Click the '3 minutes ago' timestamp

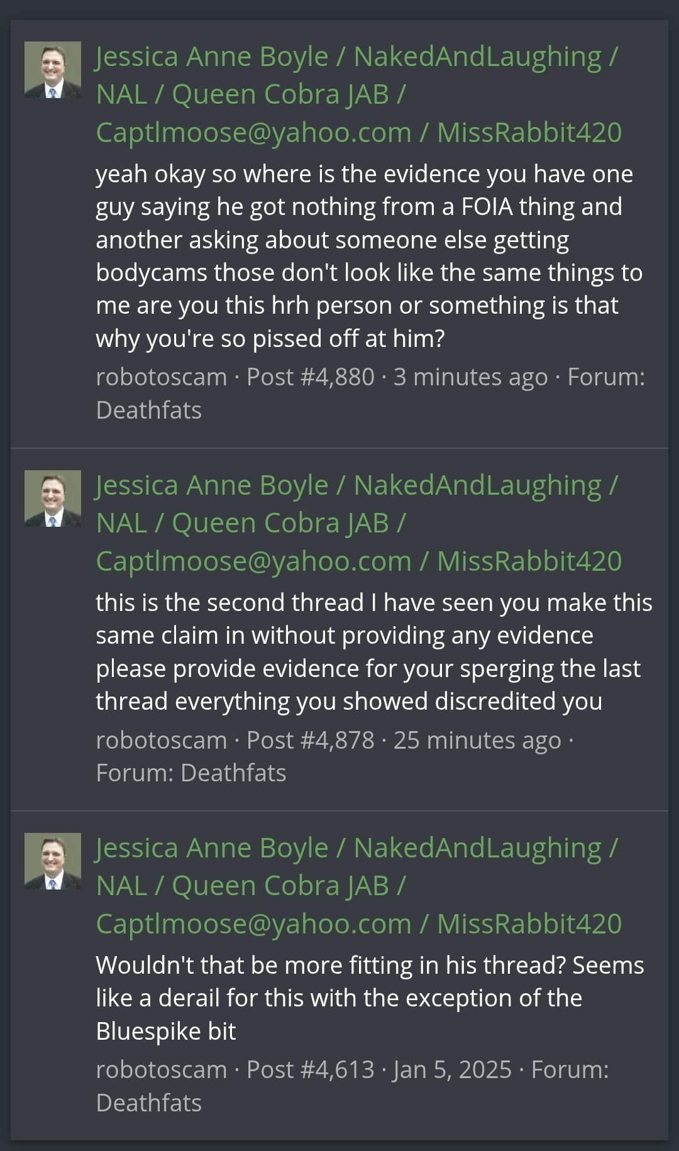coord(471,377)
